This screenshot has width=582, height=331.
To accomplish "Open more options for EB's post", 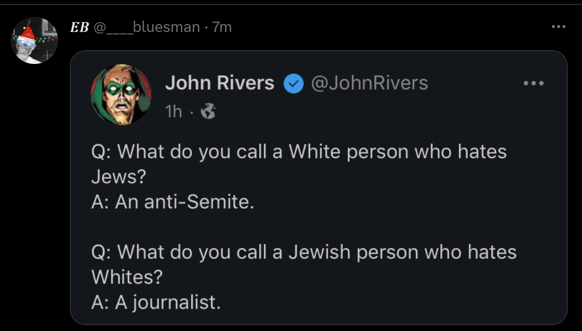I will coord(558,27).
